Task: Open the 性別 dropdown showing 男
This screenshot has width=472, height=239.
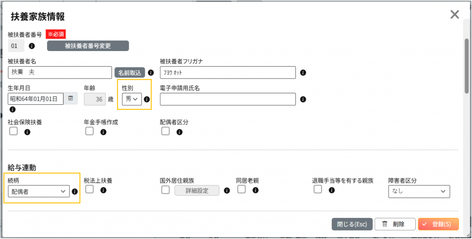Action: 132,99
